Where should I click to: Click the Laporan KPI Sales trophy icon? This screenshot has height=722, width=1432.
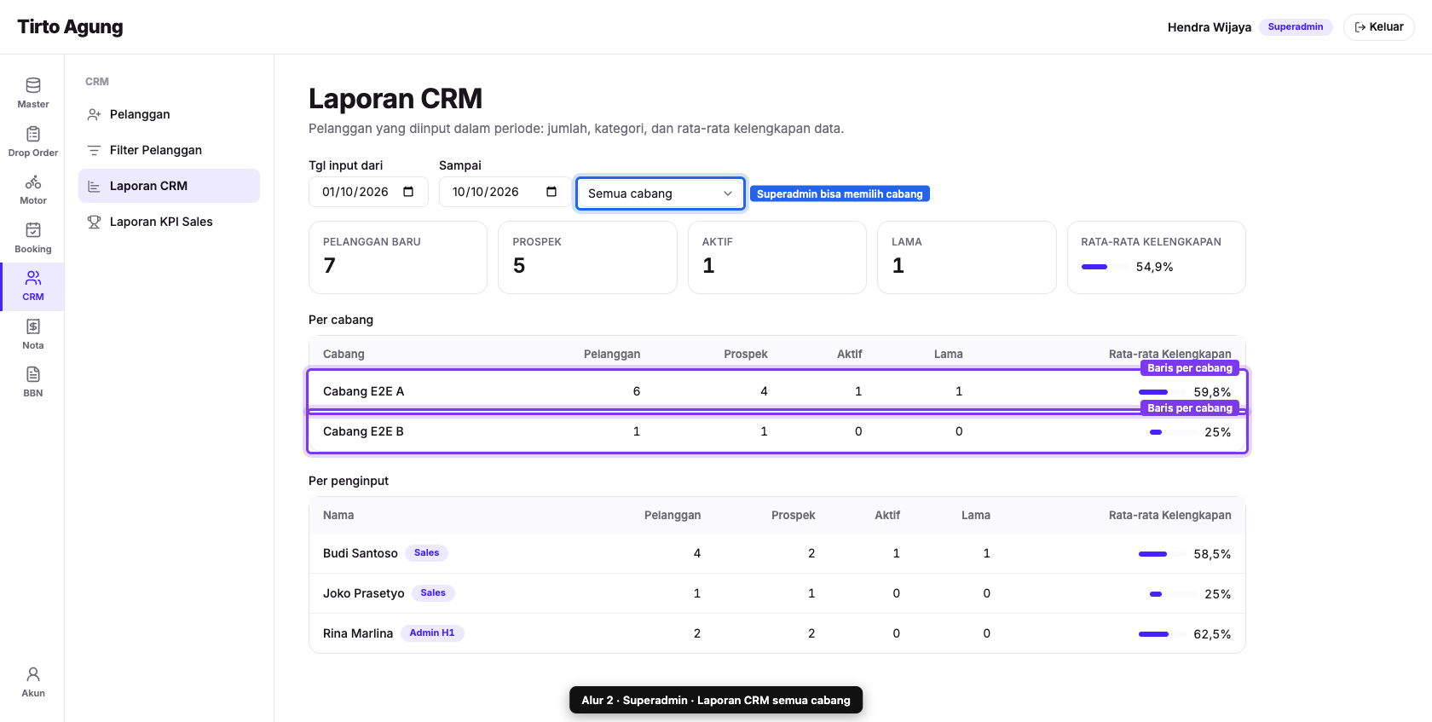[x=95, y=222]
